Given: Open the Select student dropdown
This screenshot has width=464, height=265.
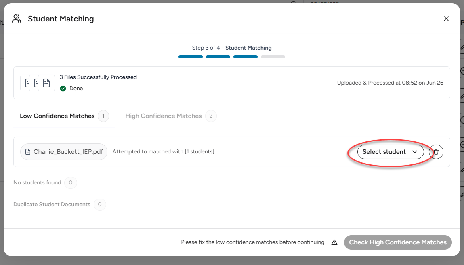Looking at the screenshot, I should point(391,152).
